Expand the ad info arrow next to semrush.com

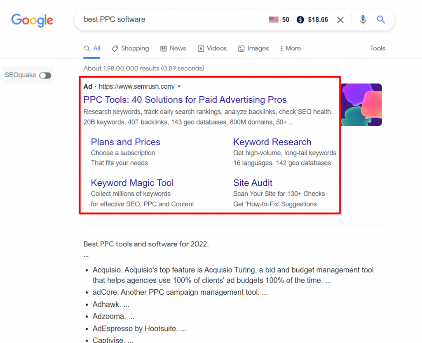pyautogui.click(x=179, y=86)
